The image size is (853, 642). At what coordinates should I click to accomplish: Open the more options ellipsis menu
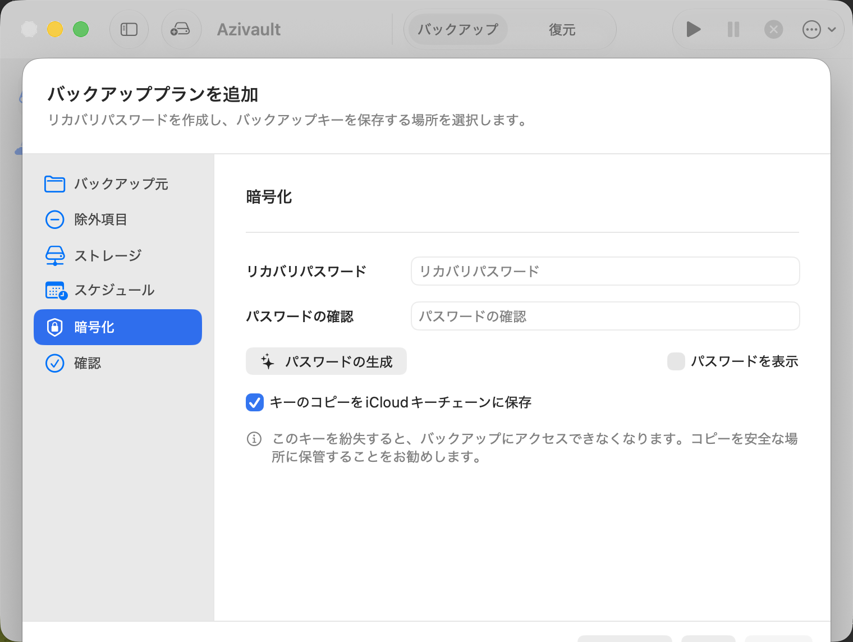tap(819, 29)
